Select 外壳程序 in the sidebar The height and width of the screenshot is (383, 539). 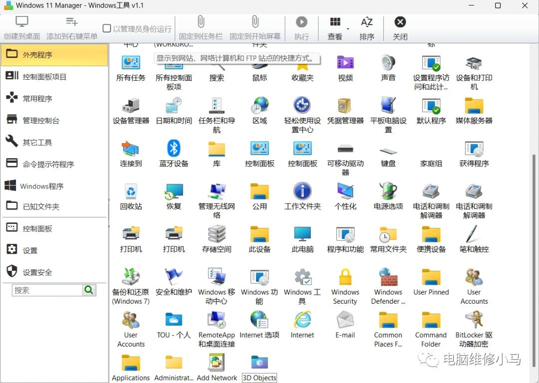[54, 55]
